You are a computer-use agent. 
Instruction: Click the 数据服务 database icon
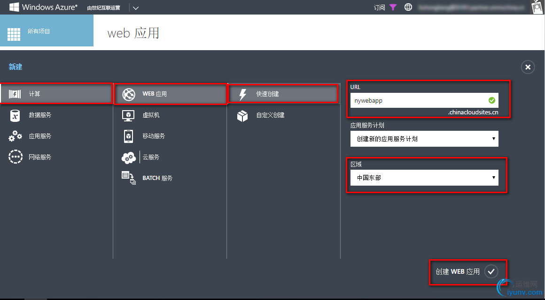[15, 115]
